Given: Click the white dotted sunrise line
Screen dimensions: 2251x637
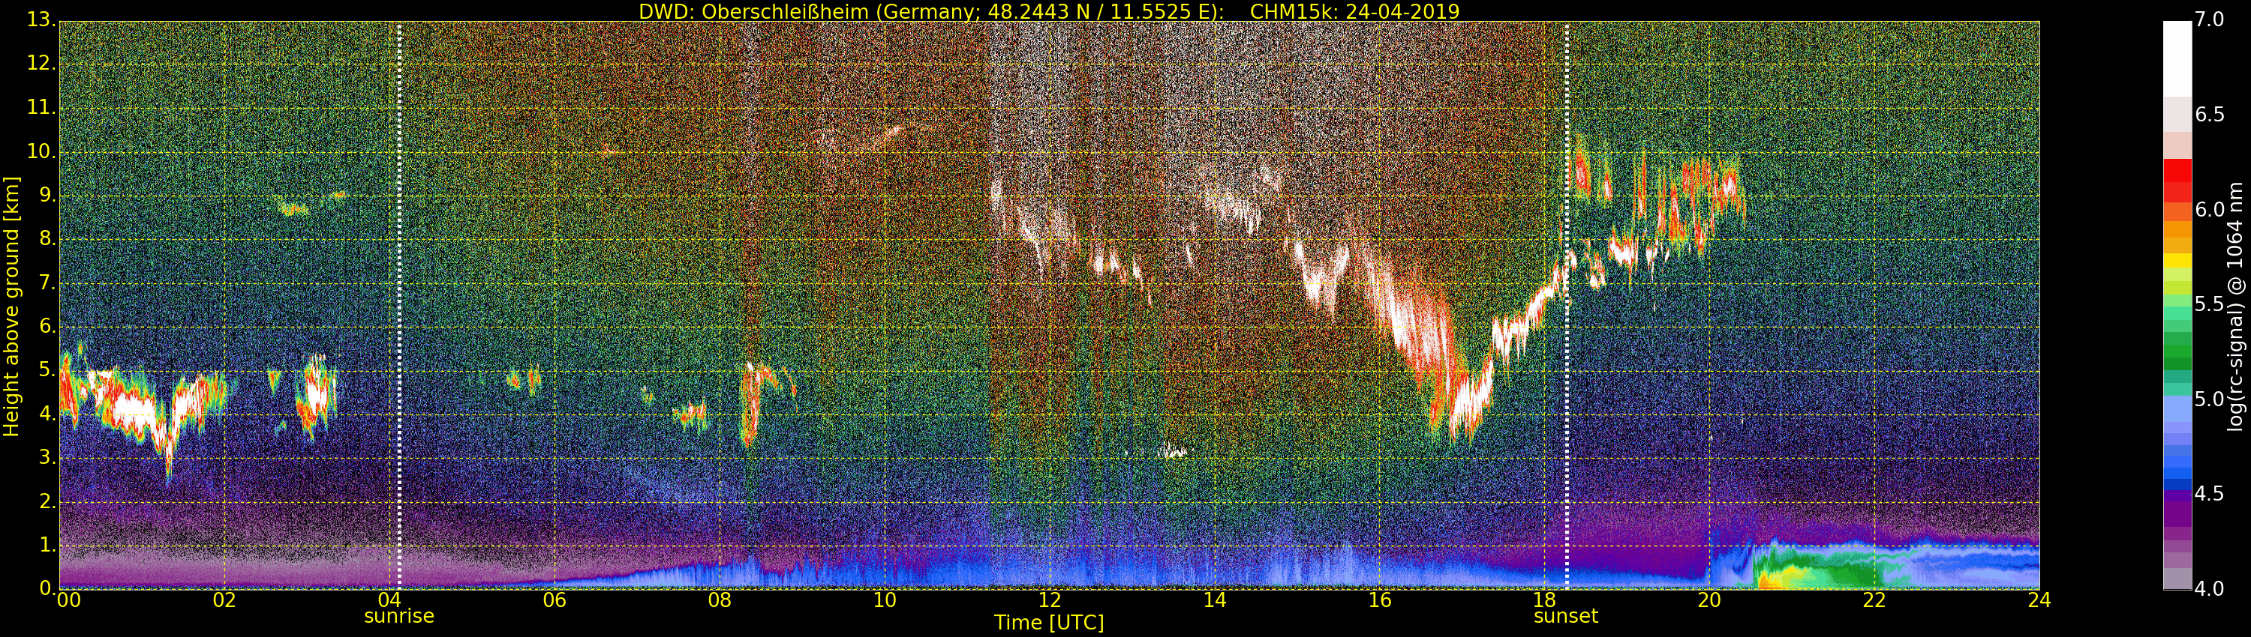Looking at the screenshot, I should coord(399,306).
